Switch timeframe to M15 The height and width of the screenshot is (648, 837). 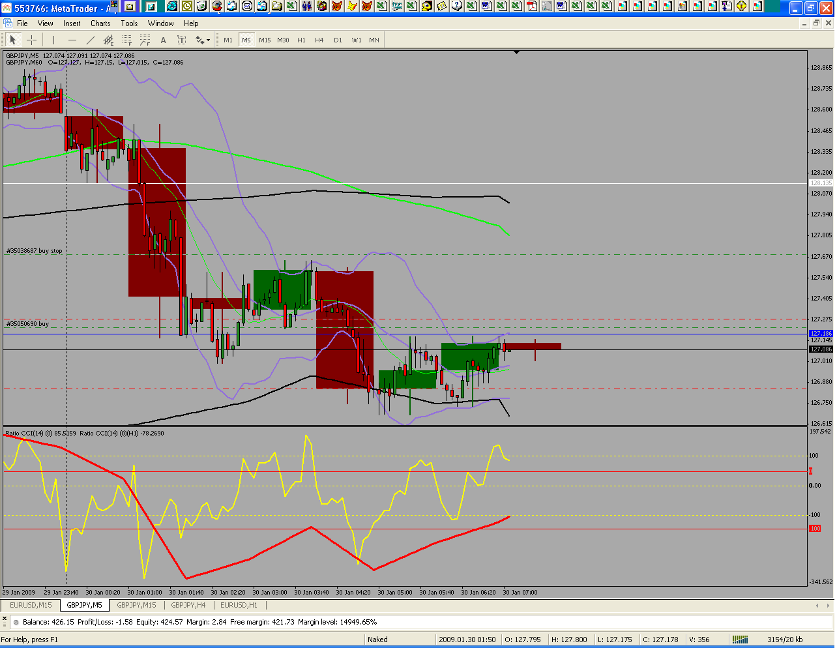point(264,40)
